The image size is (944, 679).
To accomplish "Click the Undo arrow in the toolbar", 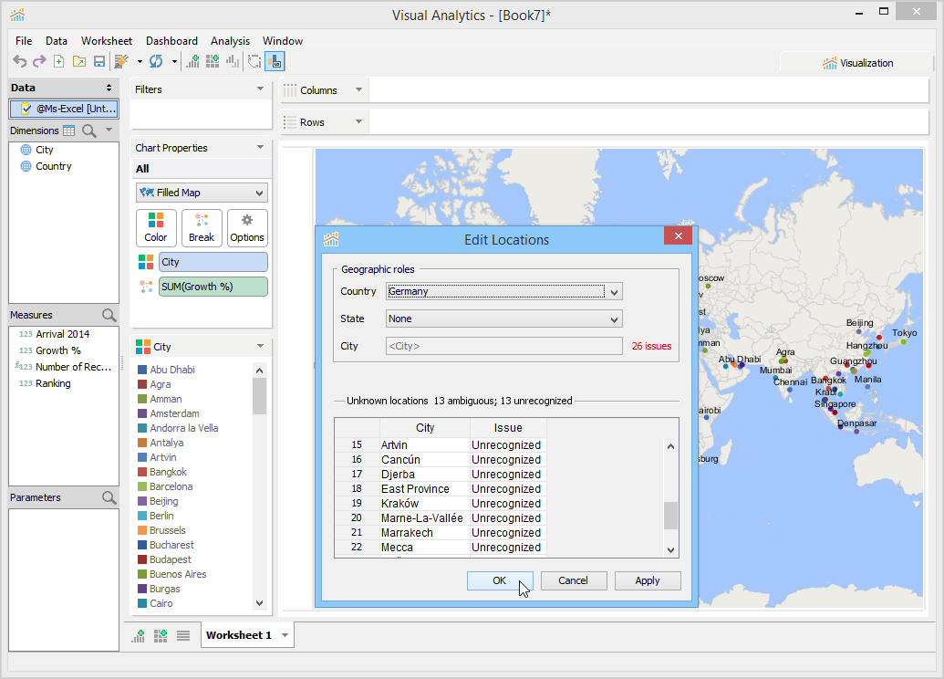I will pos(19,62).
